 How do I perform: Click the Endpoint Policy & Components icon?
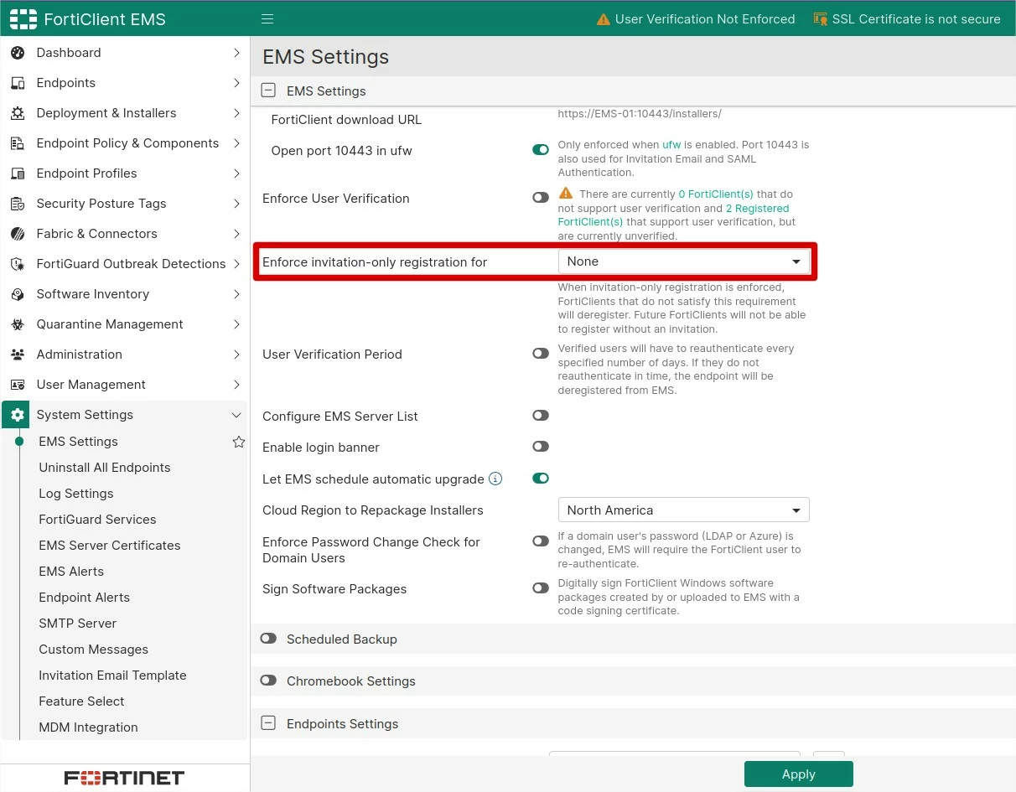pos(18,143)
